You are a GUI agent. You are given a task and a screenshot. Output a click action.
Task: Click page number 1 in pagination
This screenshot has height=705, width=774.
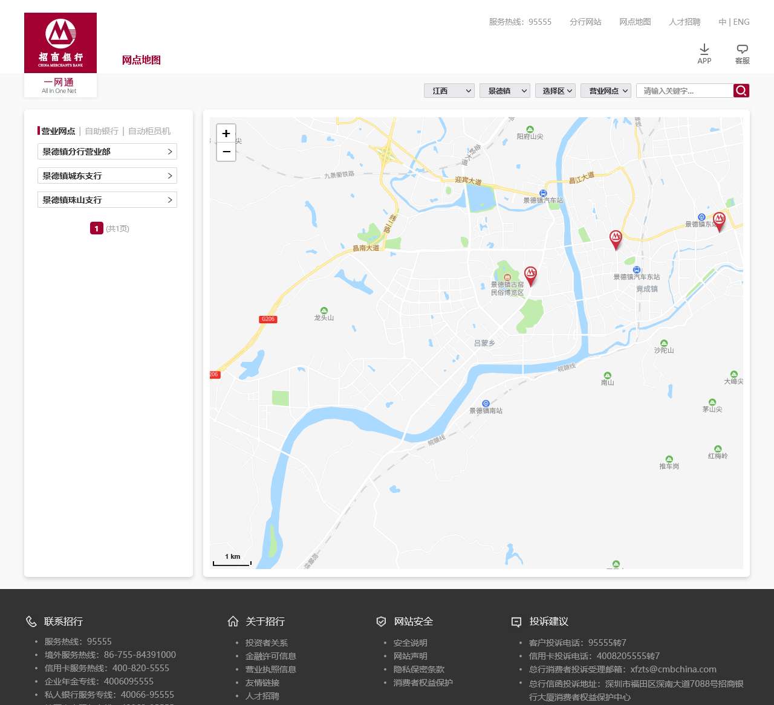click(x=96, y=228)
